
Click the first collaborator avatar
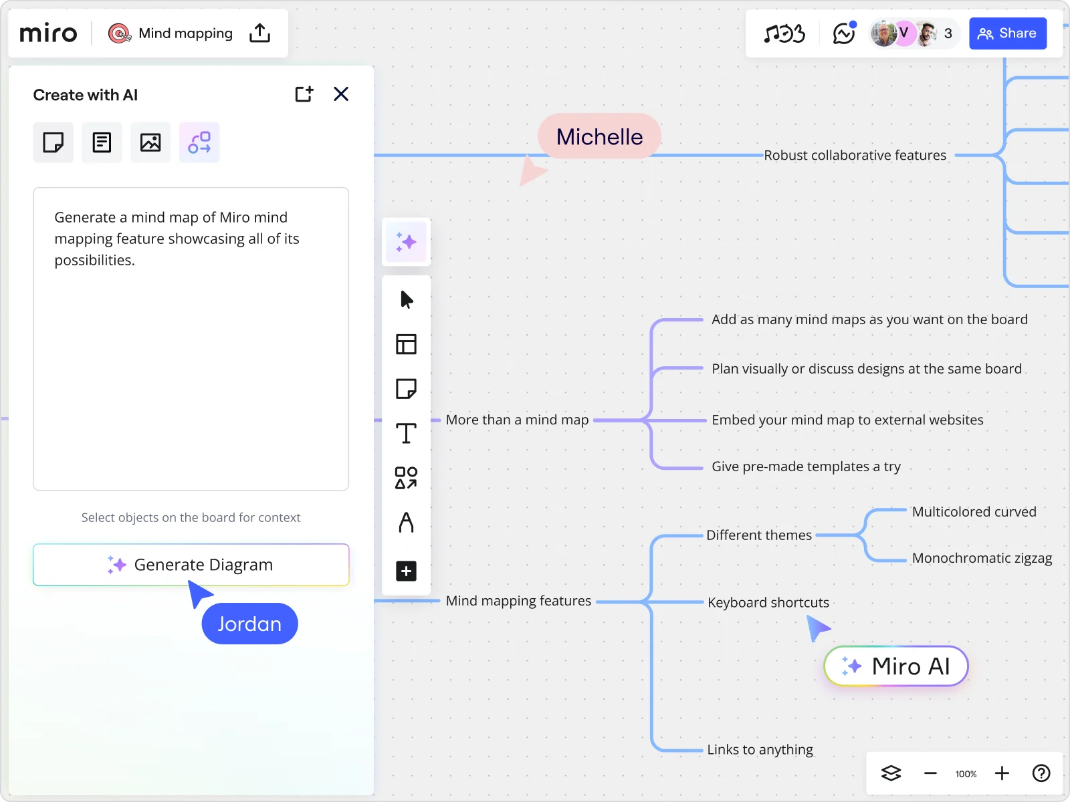[883, 33]
